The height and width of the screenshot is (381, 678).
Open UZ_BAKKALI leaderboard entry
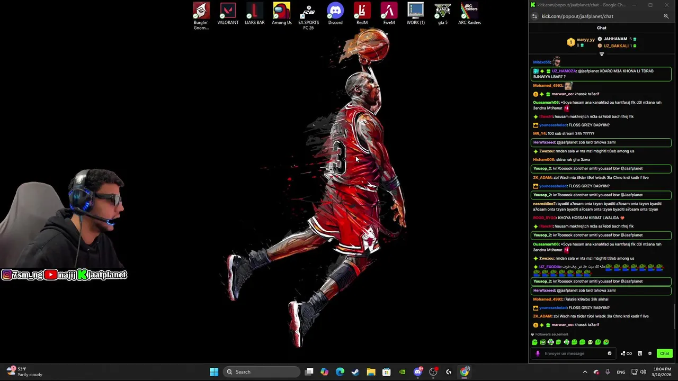(617, 46)
